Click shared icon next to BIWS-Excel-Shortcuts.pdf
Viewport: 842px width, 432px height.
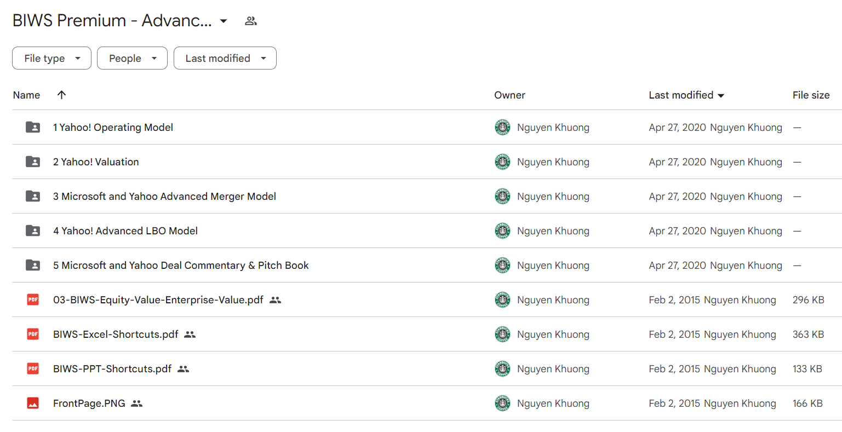pyautogui.click(x=190, y=335)
